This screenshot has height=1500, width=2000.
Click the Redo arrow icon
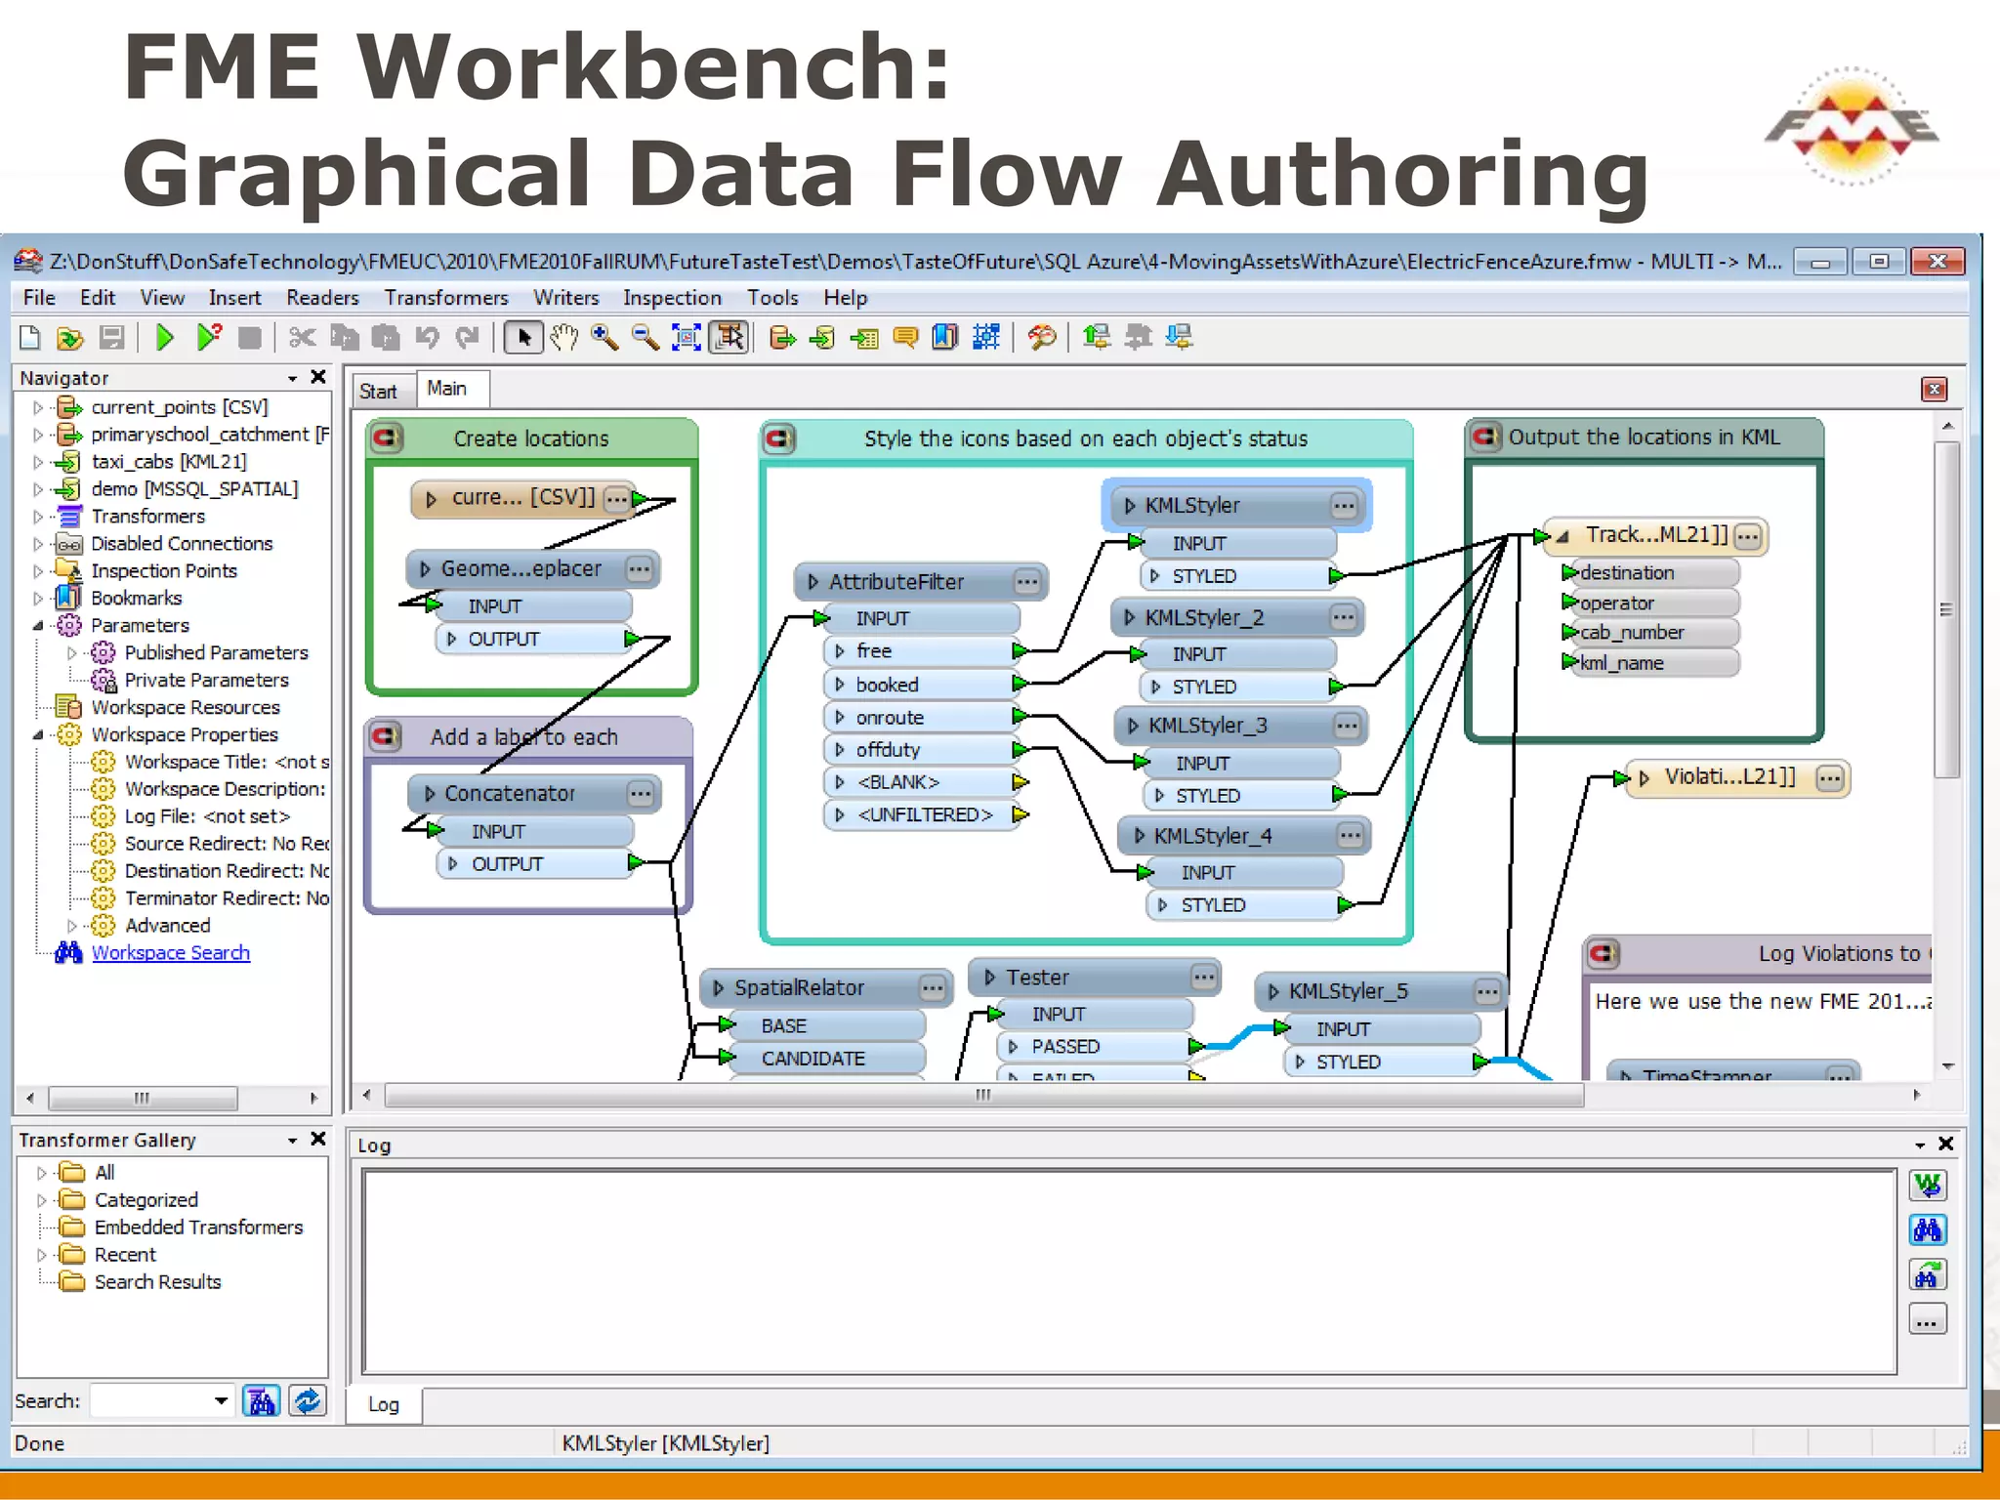(x=468, y=338)
